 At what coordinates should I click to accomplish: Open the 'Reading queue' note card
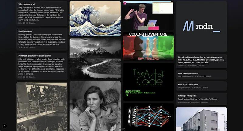(42, 39)
